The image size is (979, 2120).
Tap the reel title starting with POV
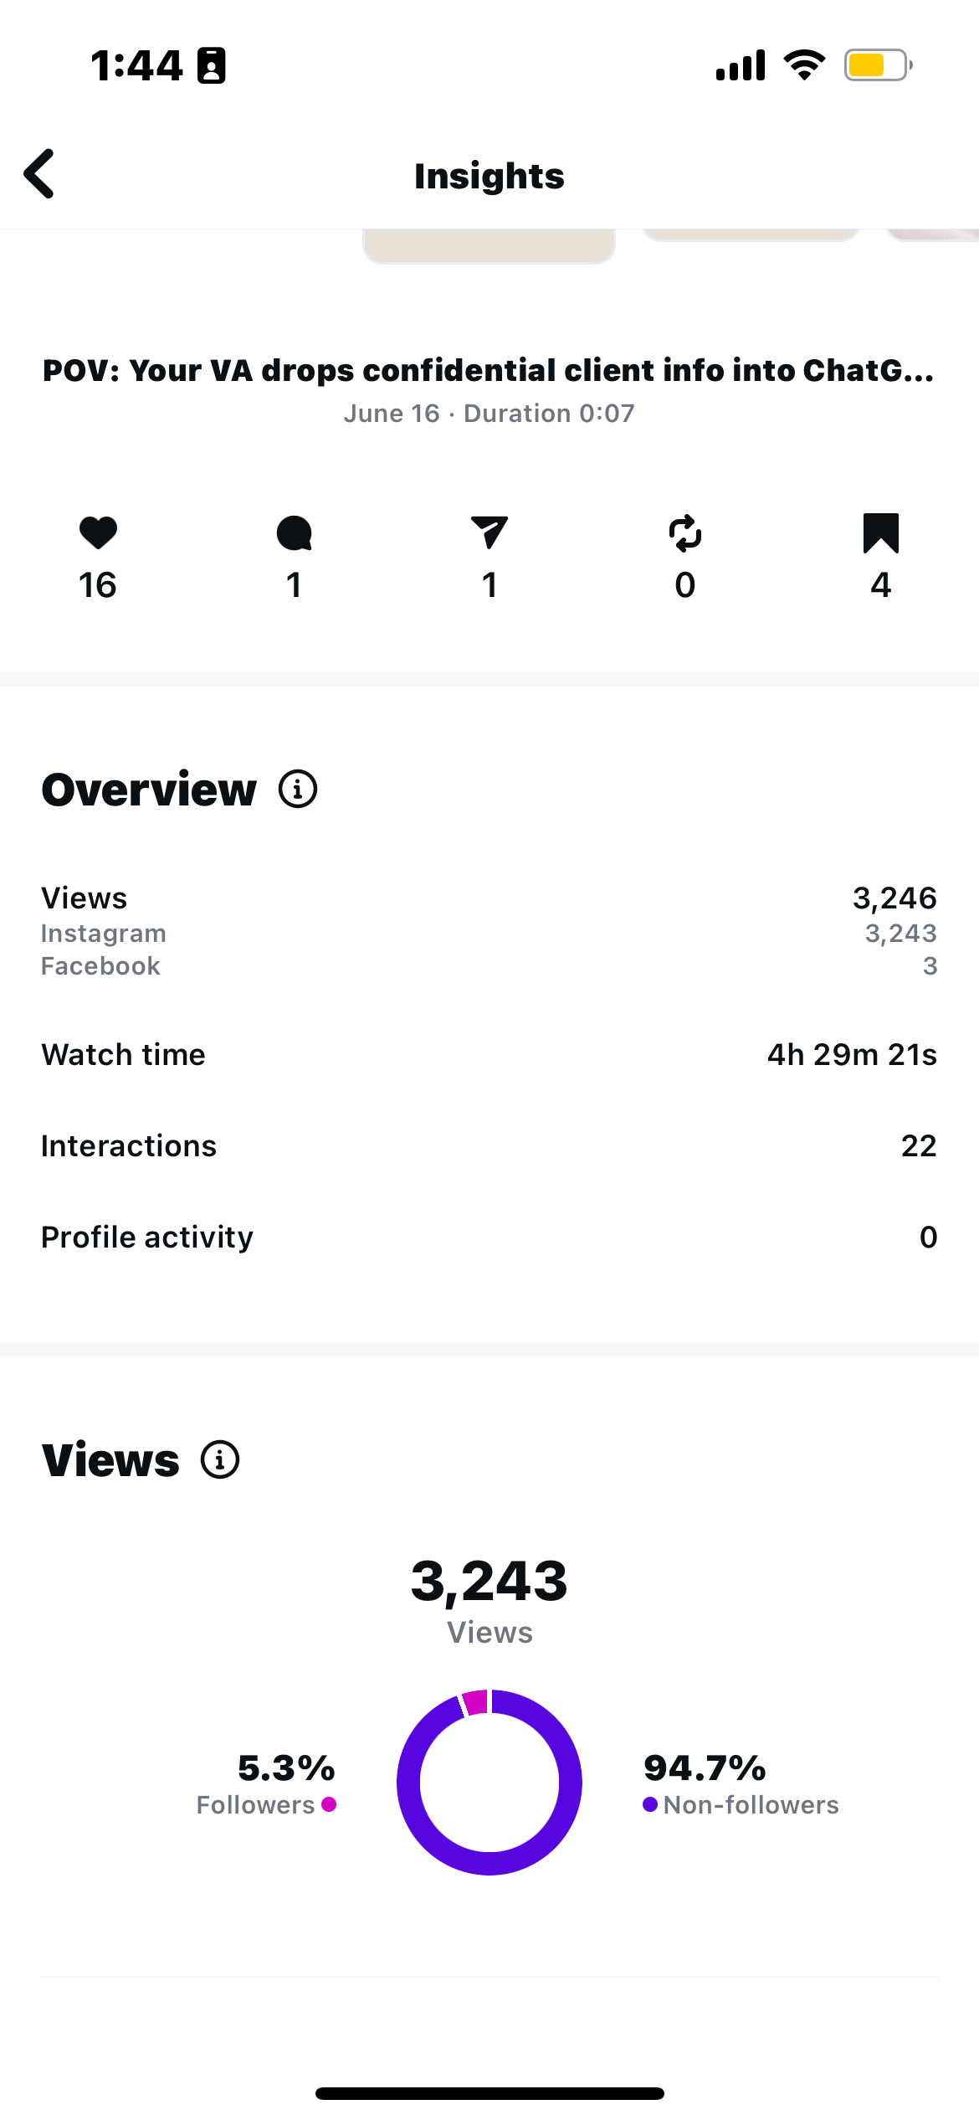489,370
